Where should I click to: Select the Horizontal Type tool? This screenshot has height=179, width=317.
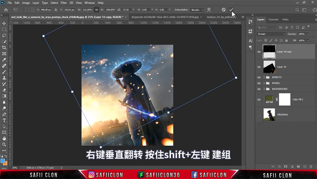[4, 120]
